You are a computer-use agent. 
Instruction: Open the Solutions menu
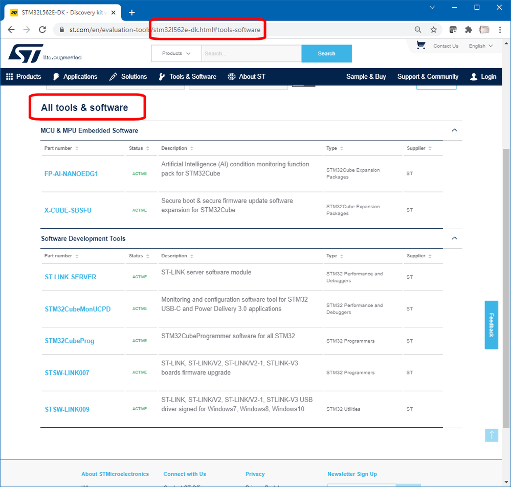[128, 77]
